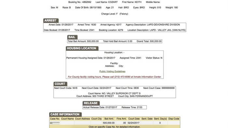Screen dimensions: 228x128
Task: Click the Booking No. 4892062 text
Action: 80,2
